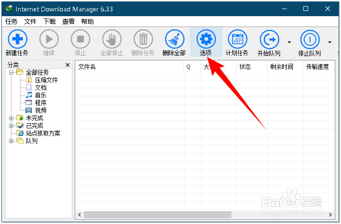Click the 新建任务 (new task) plus icon

[18, 39]
